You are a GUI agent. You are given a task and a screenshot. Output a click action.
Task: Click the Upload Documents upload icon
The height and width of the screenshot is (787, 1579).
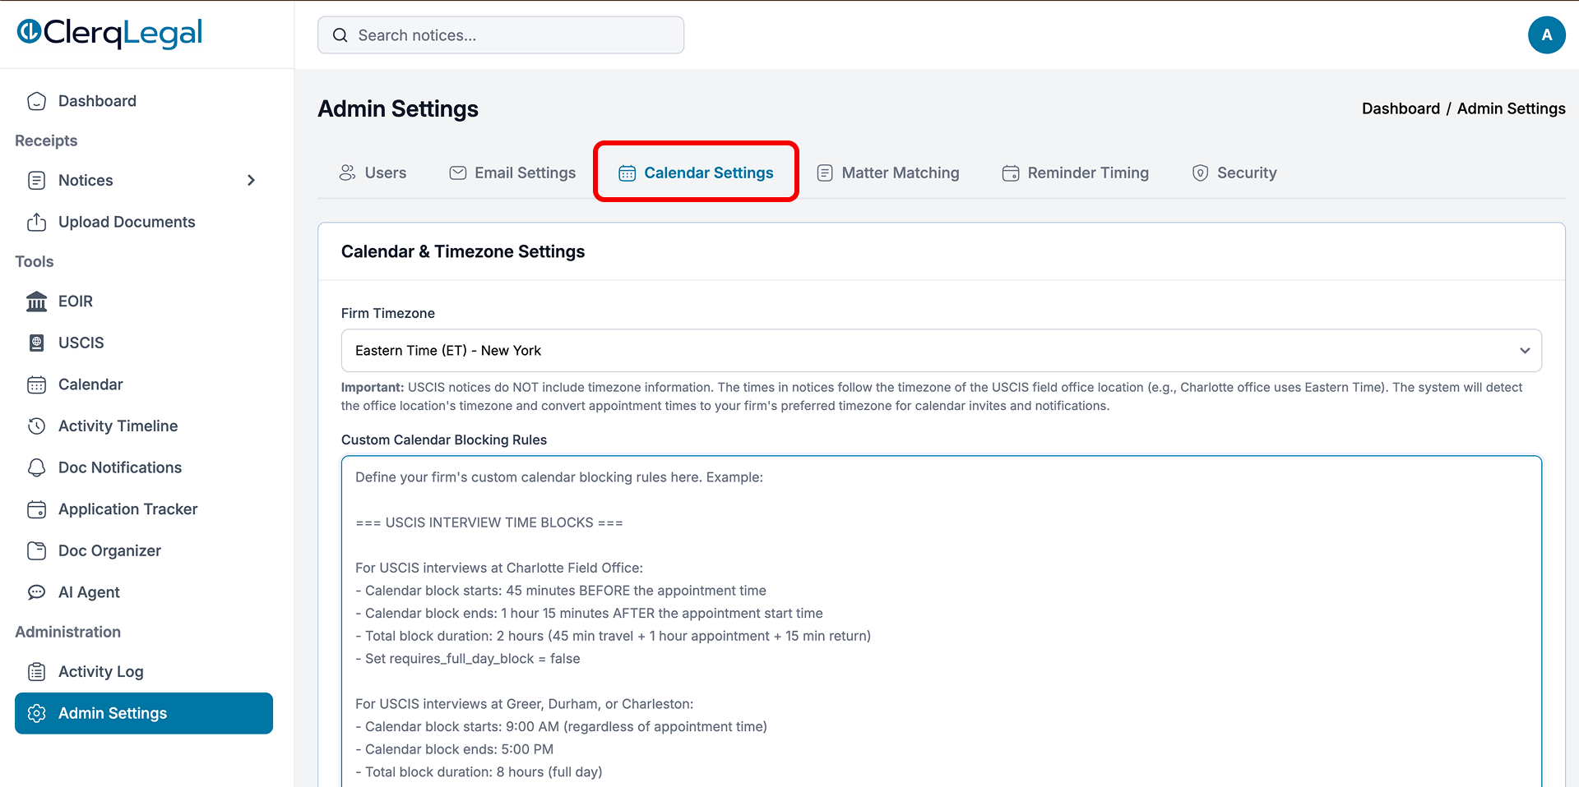[37, 222]
